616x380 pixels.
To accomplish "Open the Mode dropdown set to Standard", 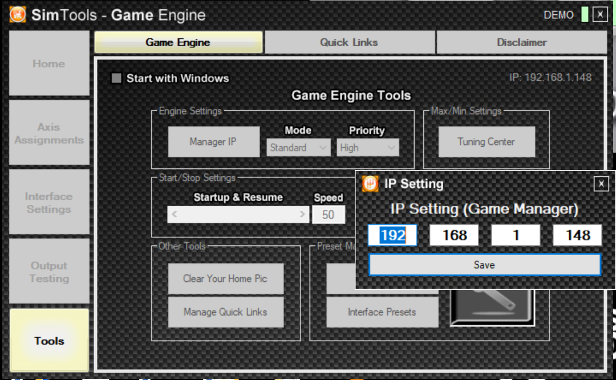I will [298, 148].
